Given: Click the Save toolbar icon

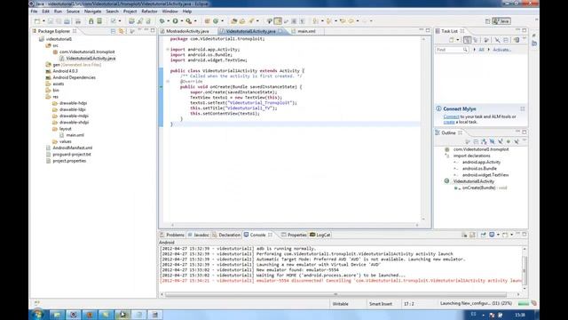Looking at the screenshot, I should click(51, 21).
